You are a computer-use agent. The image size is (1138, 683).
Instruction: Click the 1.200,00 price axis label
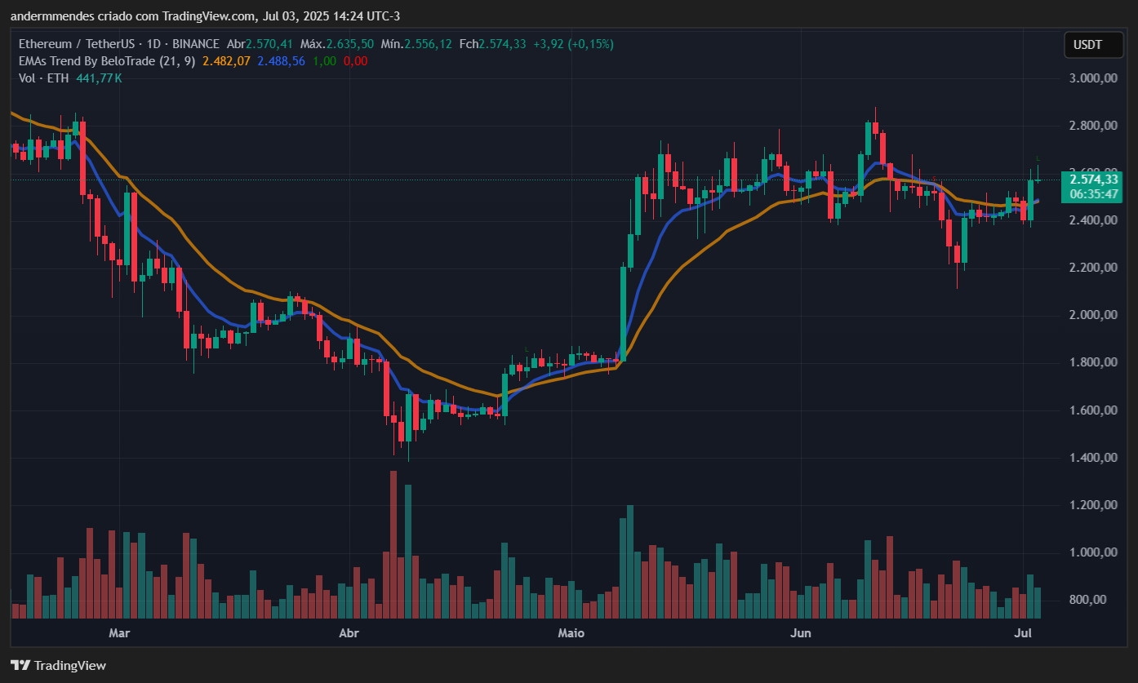coord(1094,505)
